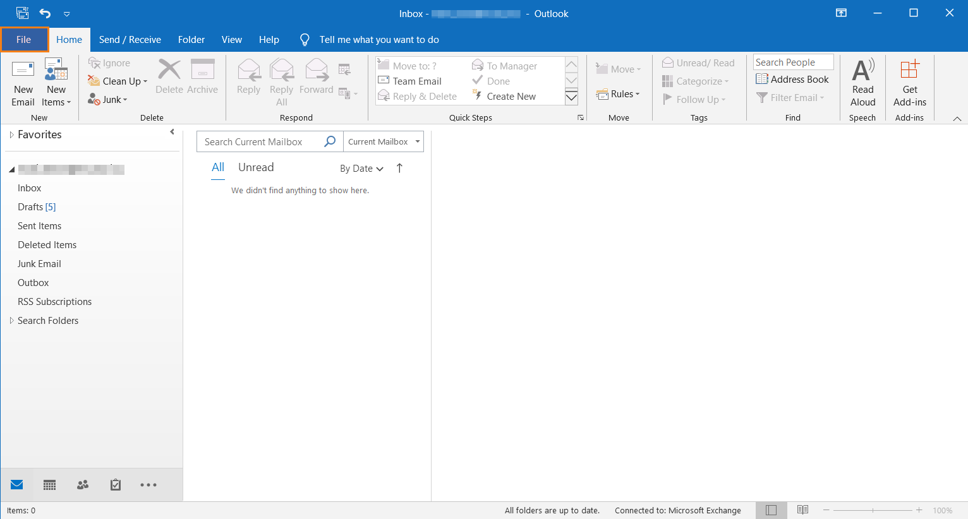Screen dimensions: 968x519
Task: Open Get Add-ins store
Action: (x=909, y=82)
